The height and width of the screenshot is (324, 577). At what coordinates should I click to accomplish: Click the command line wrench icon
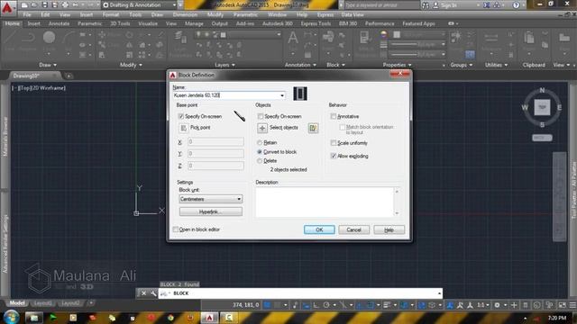pos(153,293)
